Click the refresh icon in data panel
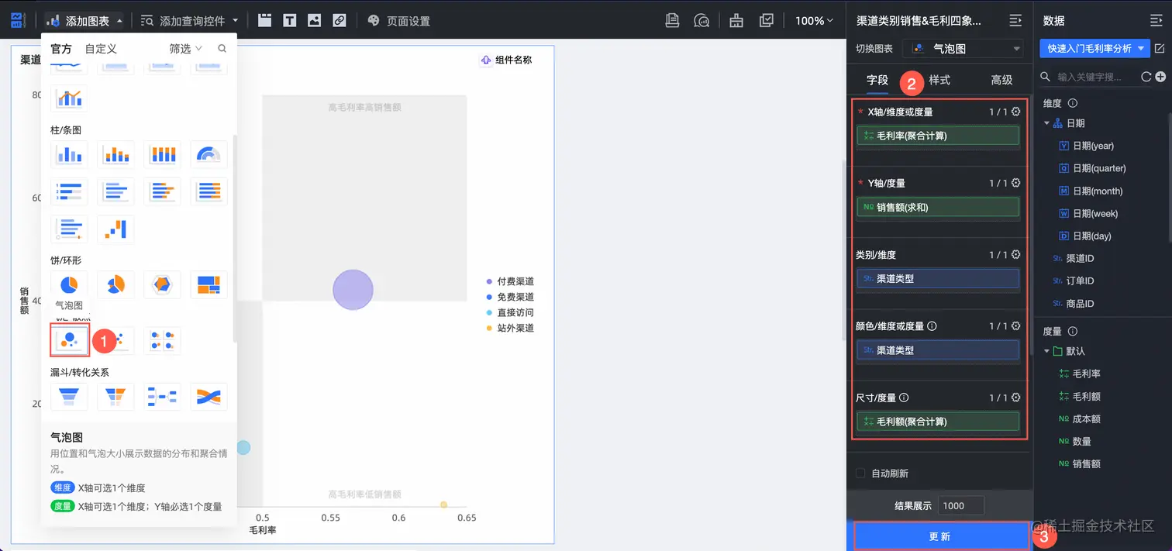1172x551 pixels. coord(1146,77)
